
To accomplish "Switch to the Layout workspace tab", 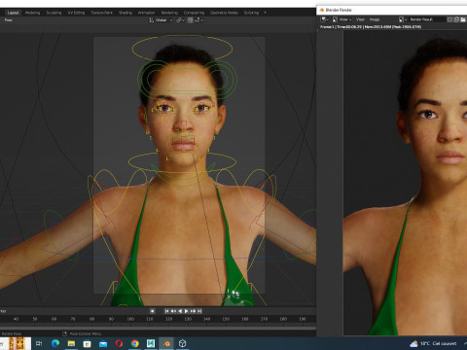I will click(x=14, y=13).
